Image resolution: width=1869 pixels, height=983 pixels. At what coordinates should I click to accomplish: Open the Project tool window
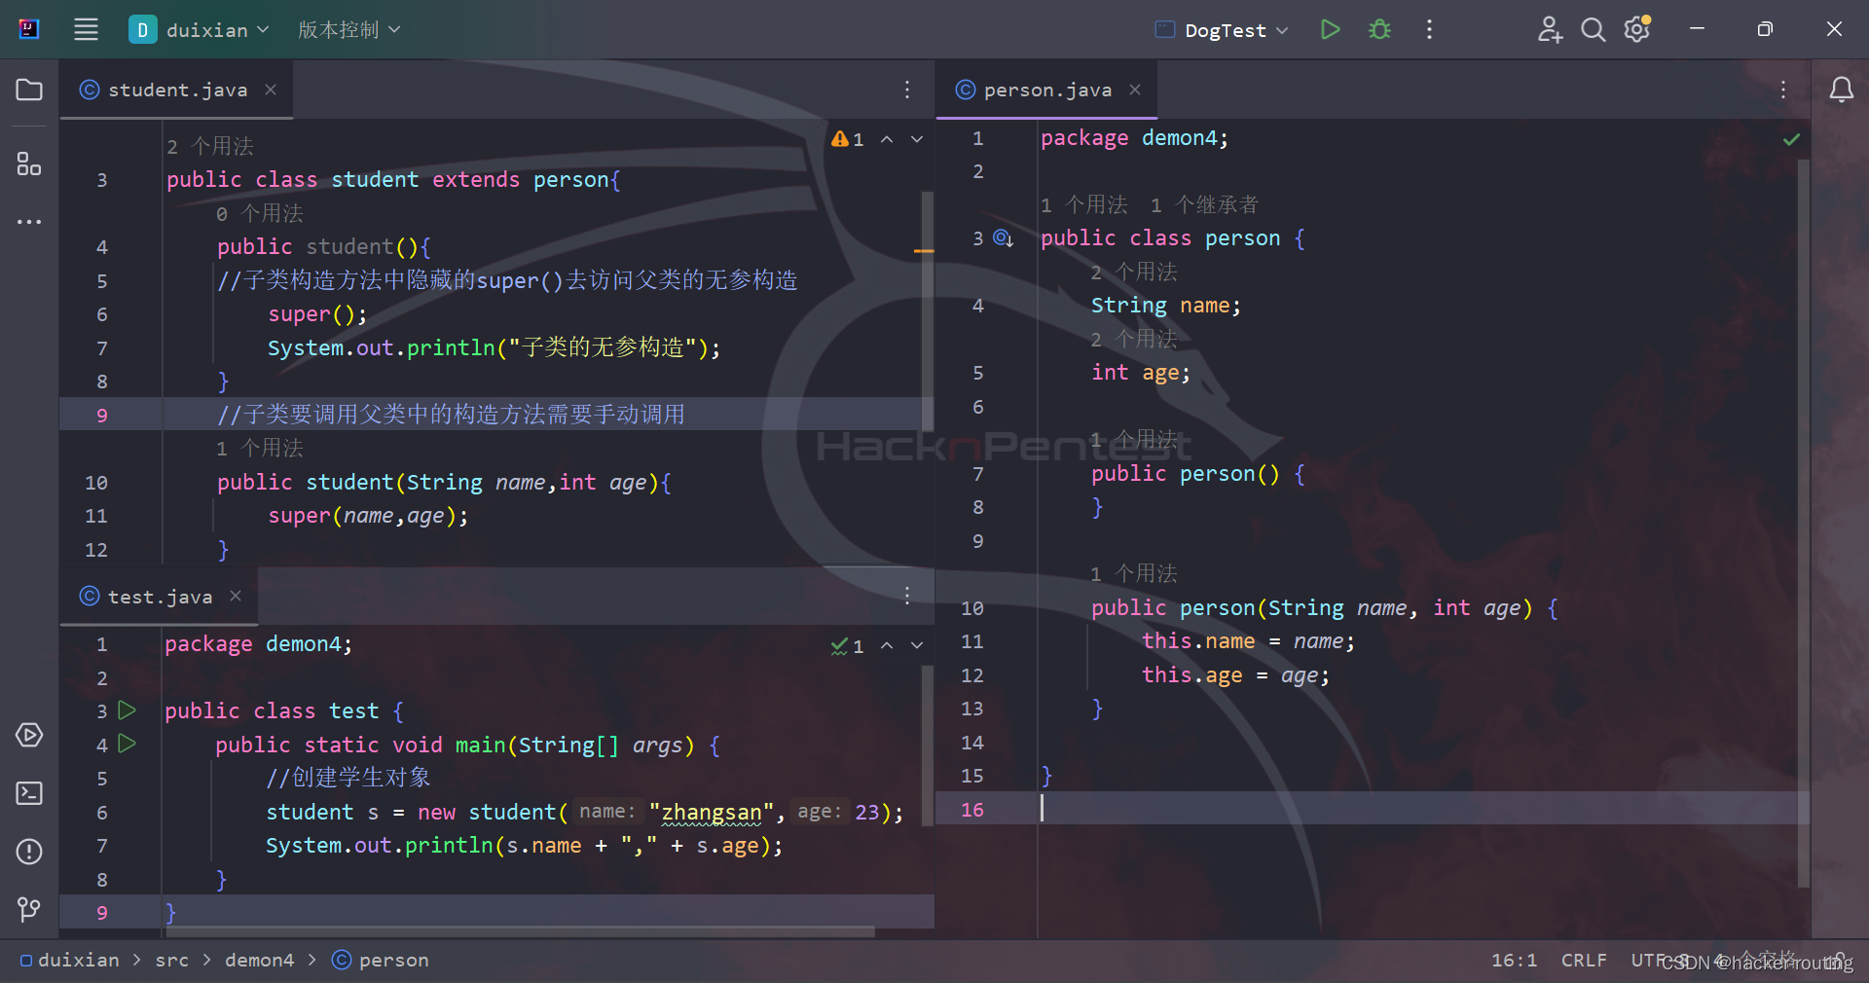(28, 90)
